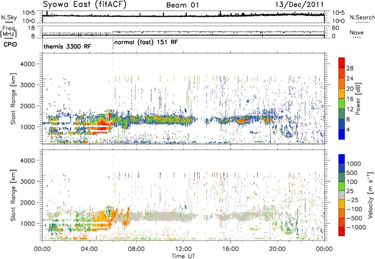The width and height of the screenshot is (375, 259).
Task: Click the 'Power [dB]' colorbar label
Action: tap(358, 99)
